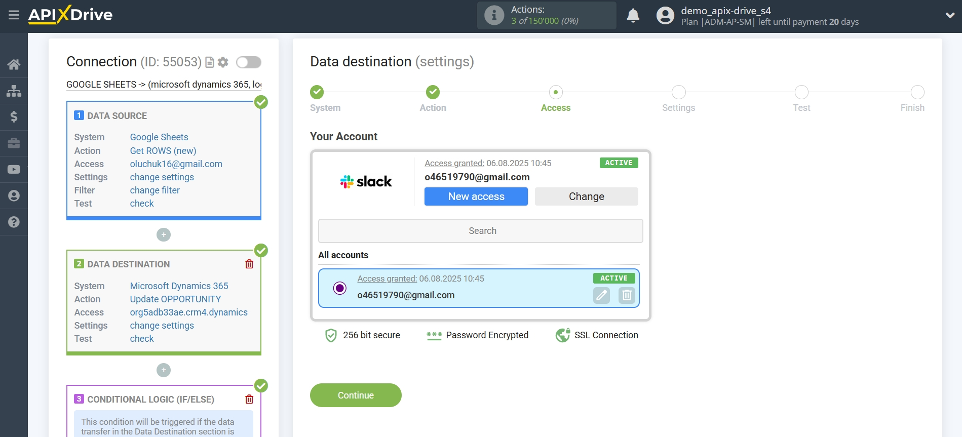Open the briefcase sidebar icon

pyautogui.click(x=14, y=143)
